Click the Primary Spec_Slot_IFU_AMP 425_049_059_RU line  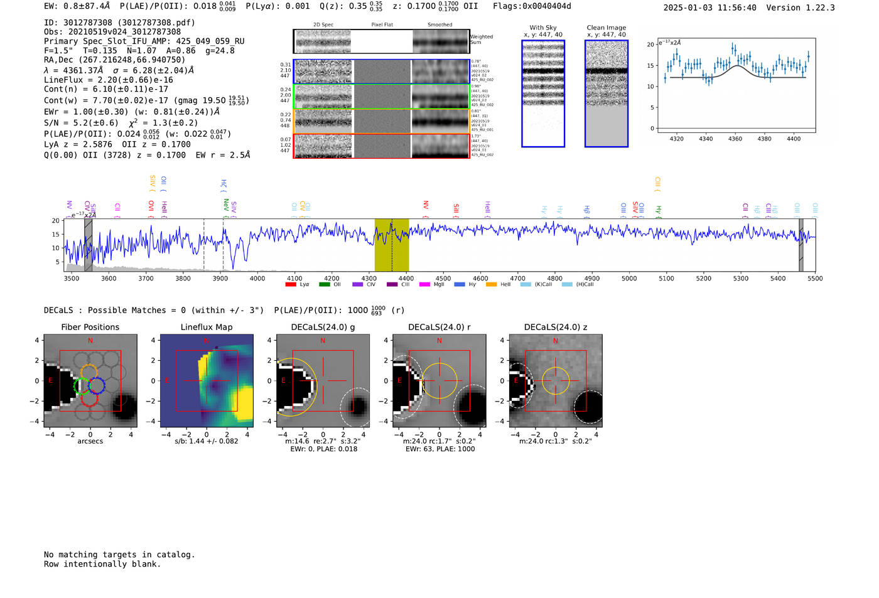point(144,41)
